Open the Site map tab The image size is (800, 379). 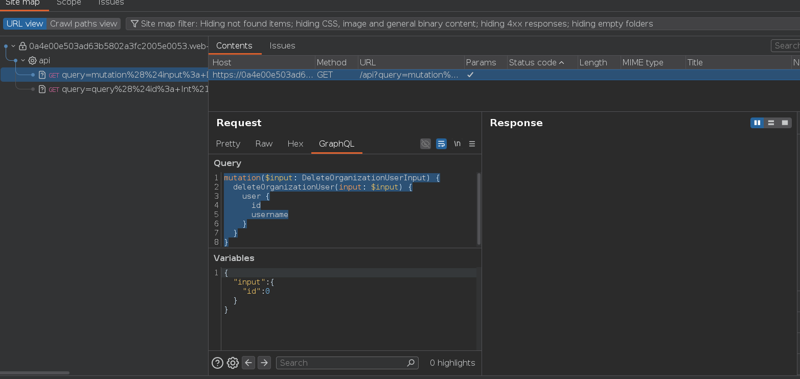[22, 3]
